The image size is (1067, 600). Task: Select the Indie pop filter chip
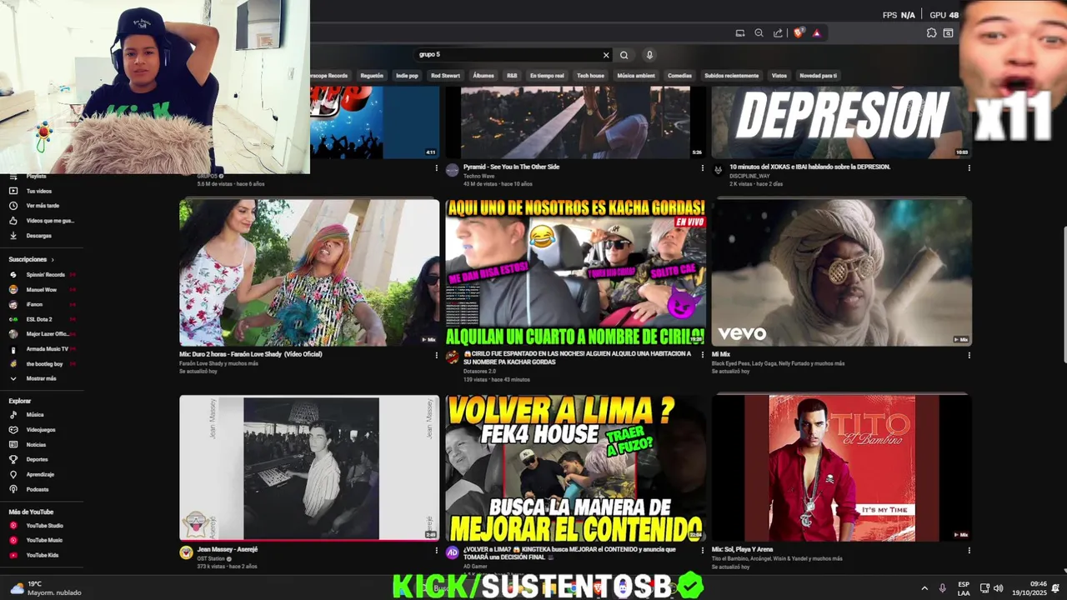pos(407,76)
